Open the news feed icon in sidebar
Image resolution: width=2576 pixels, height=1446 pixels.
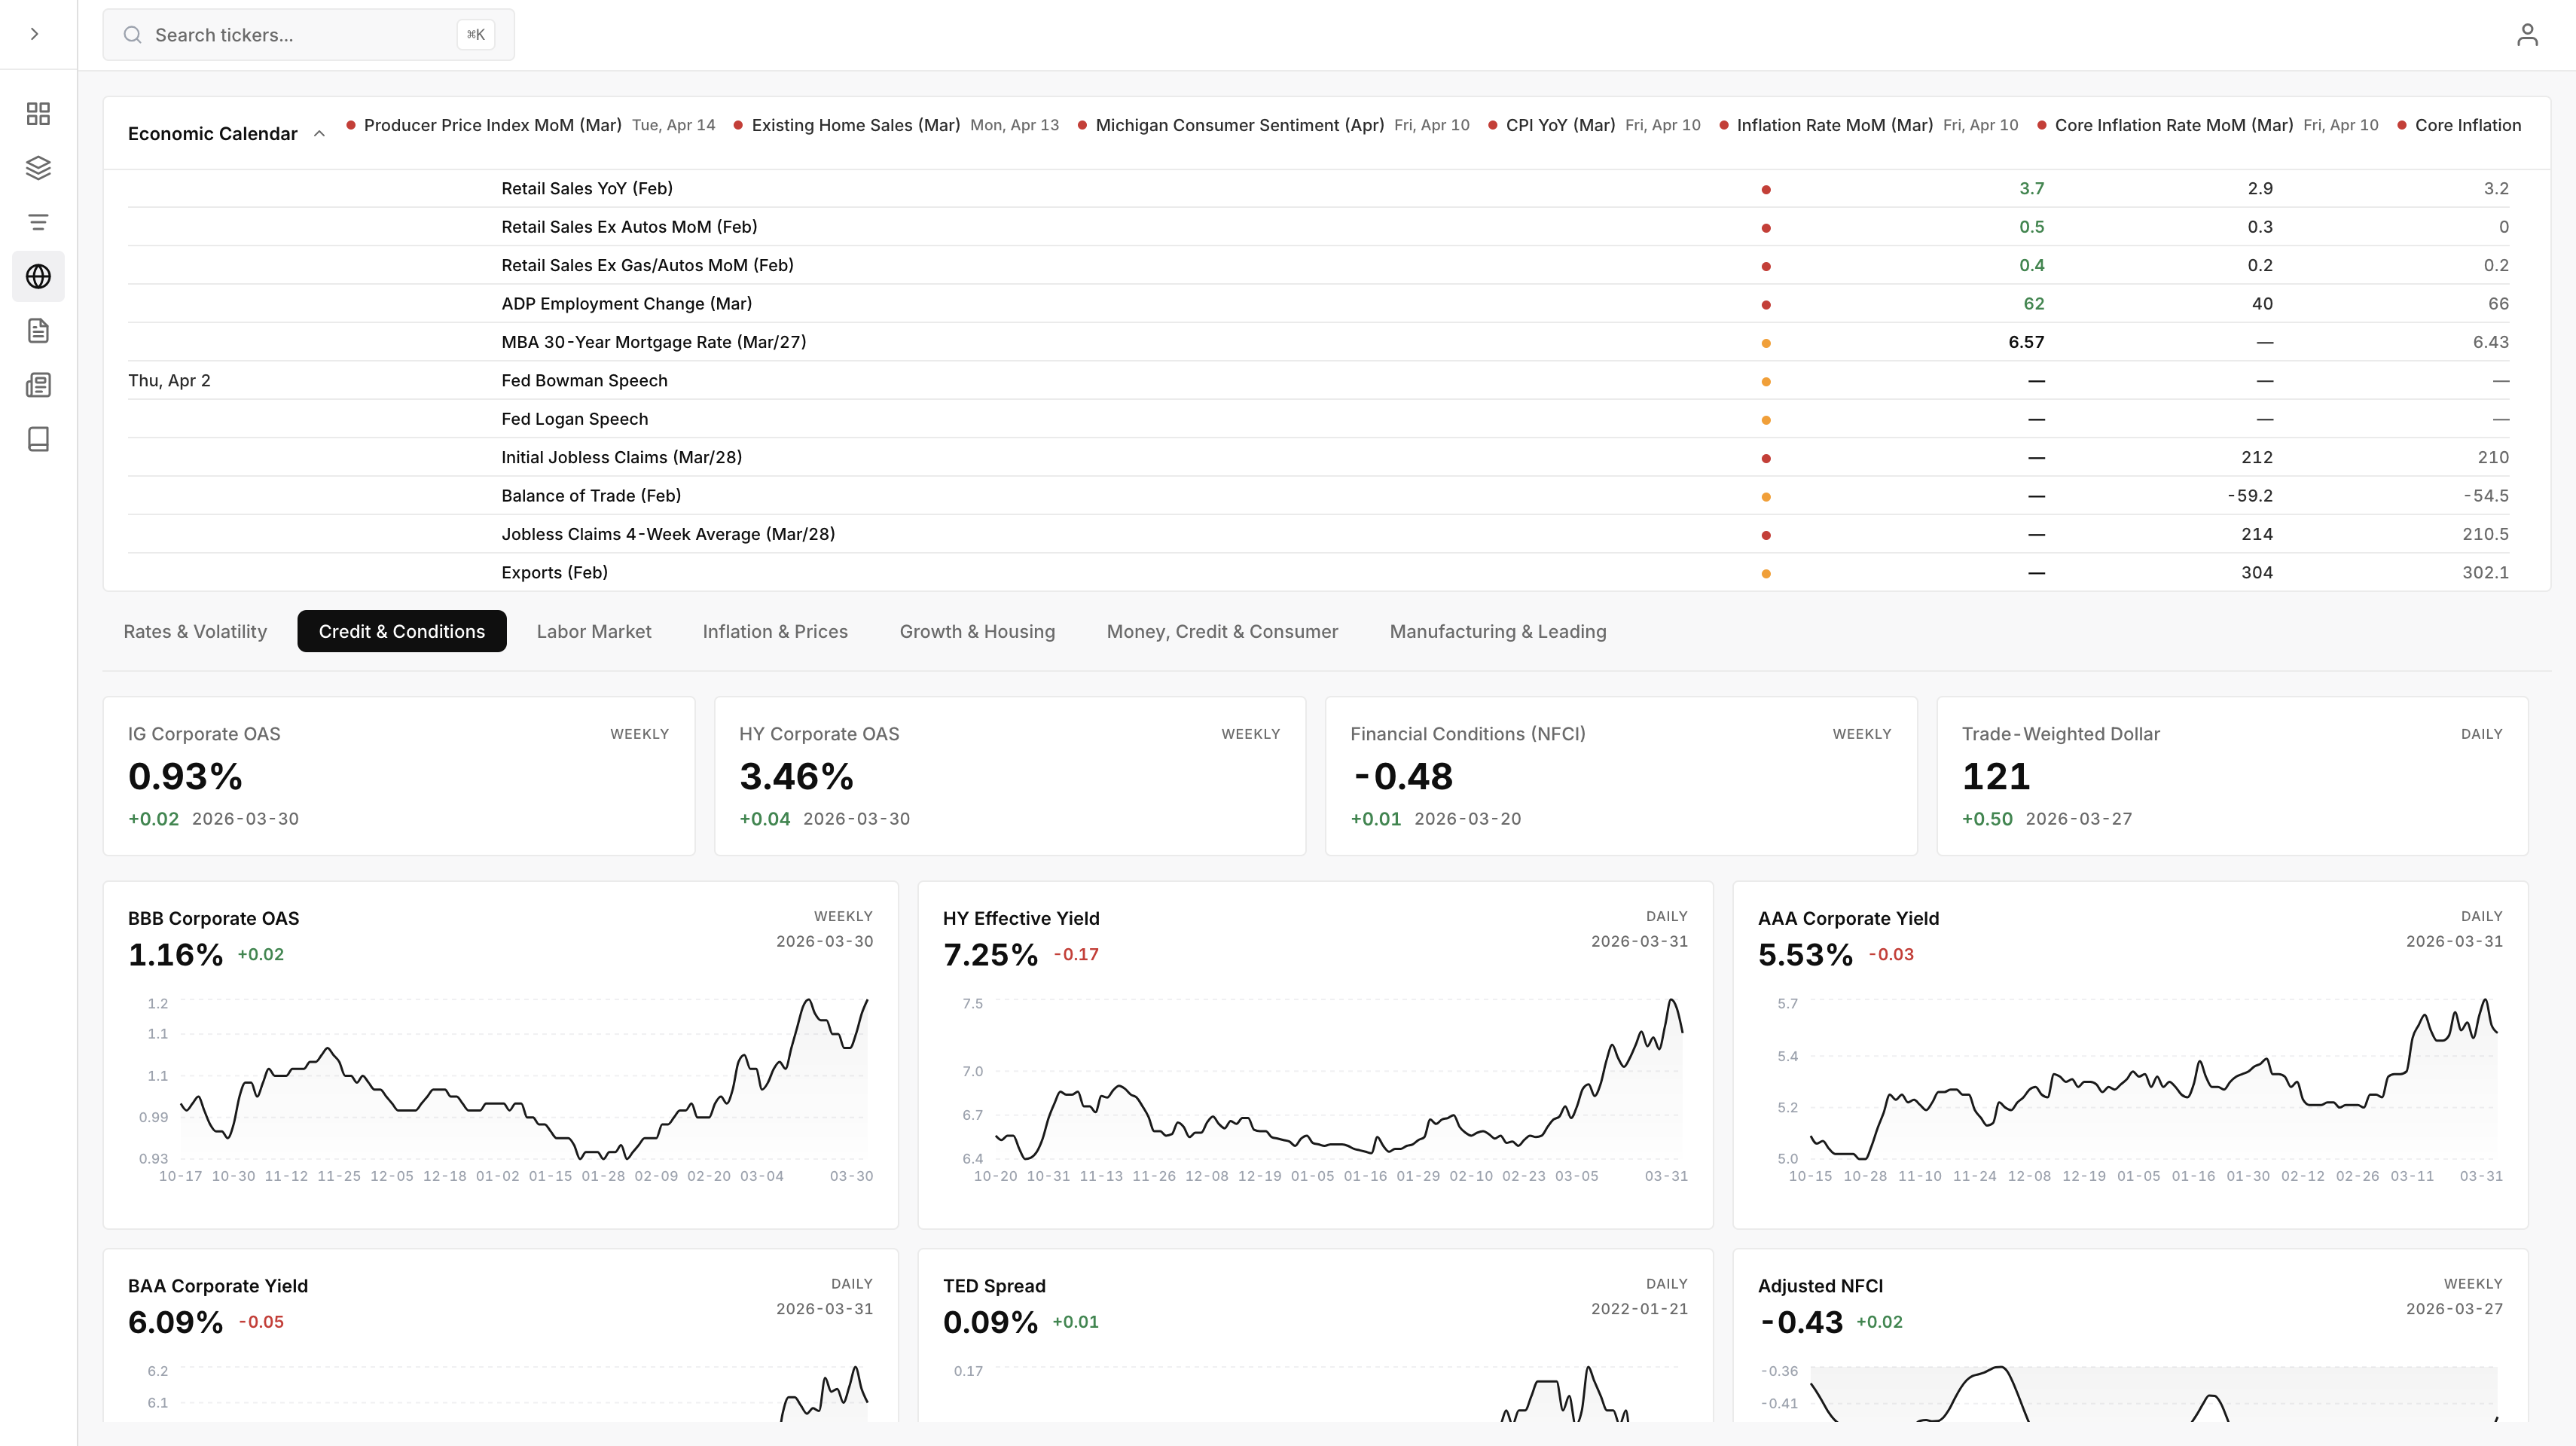[38, 385]
